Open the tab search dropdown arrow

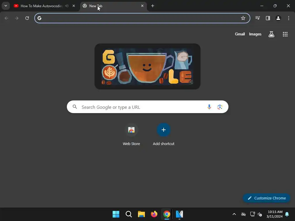click(6, 6)
